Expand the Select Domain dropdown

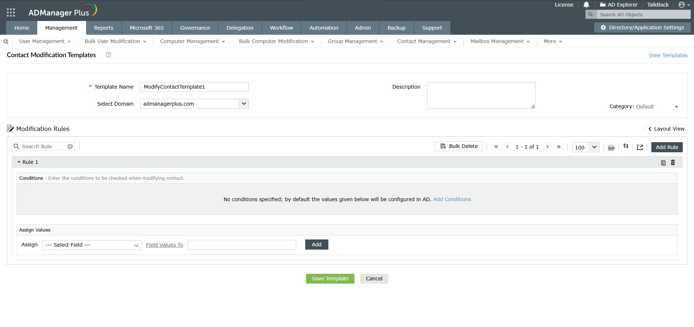[x=243, y=104]
